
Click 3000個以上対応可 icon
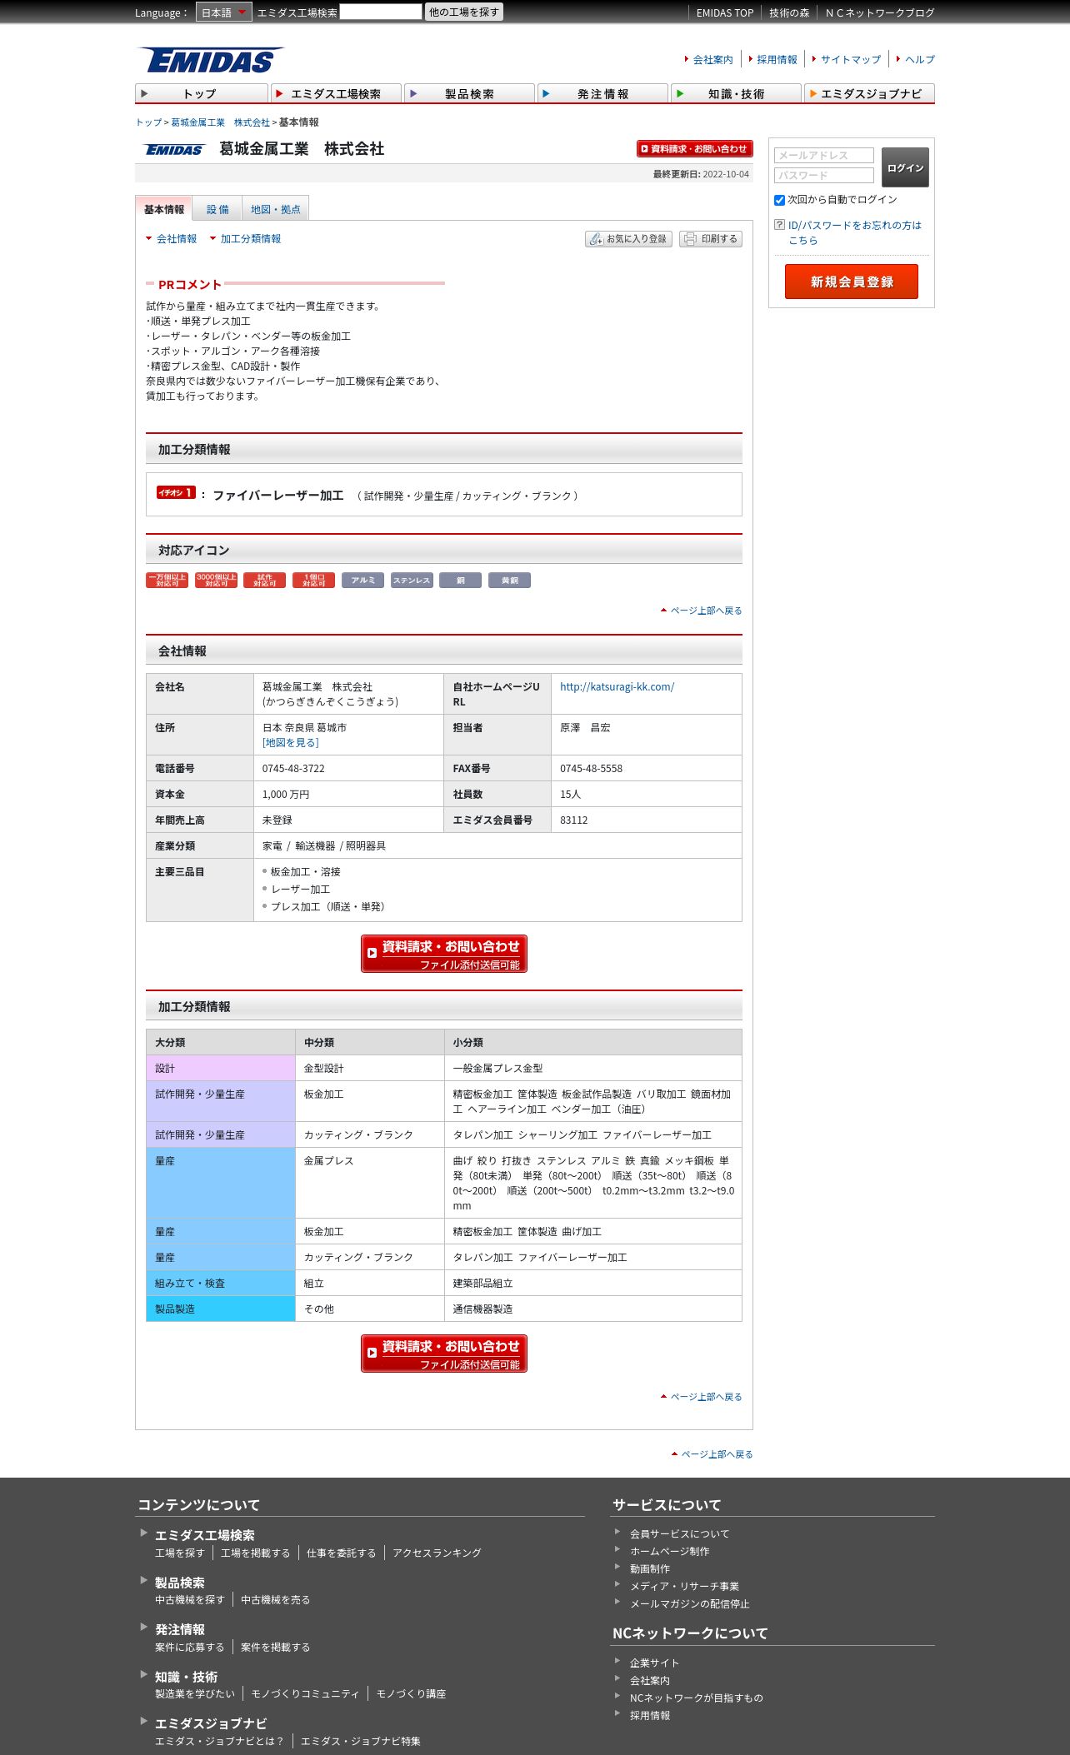click(x=216, y=581)
